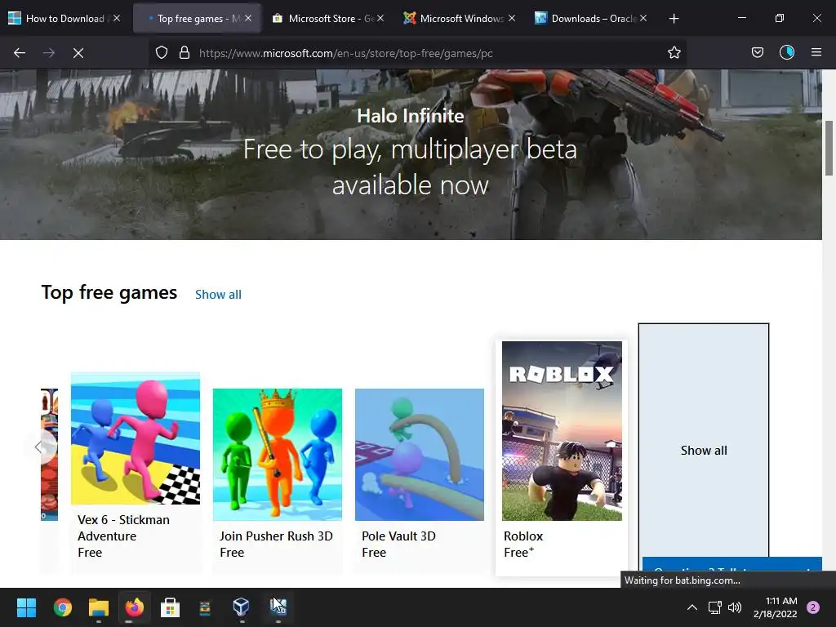The height and width of the screenshot is (627, 836).
Task: Open the VirtualBox cube taskbar icon
Action: click(x=241, y=607)
